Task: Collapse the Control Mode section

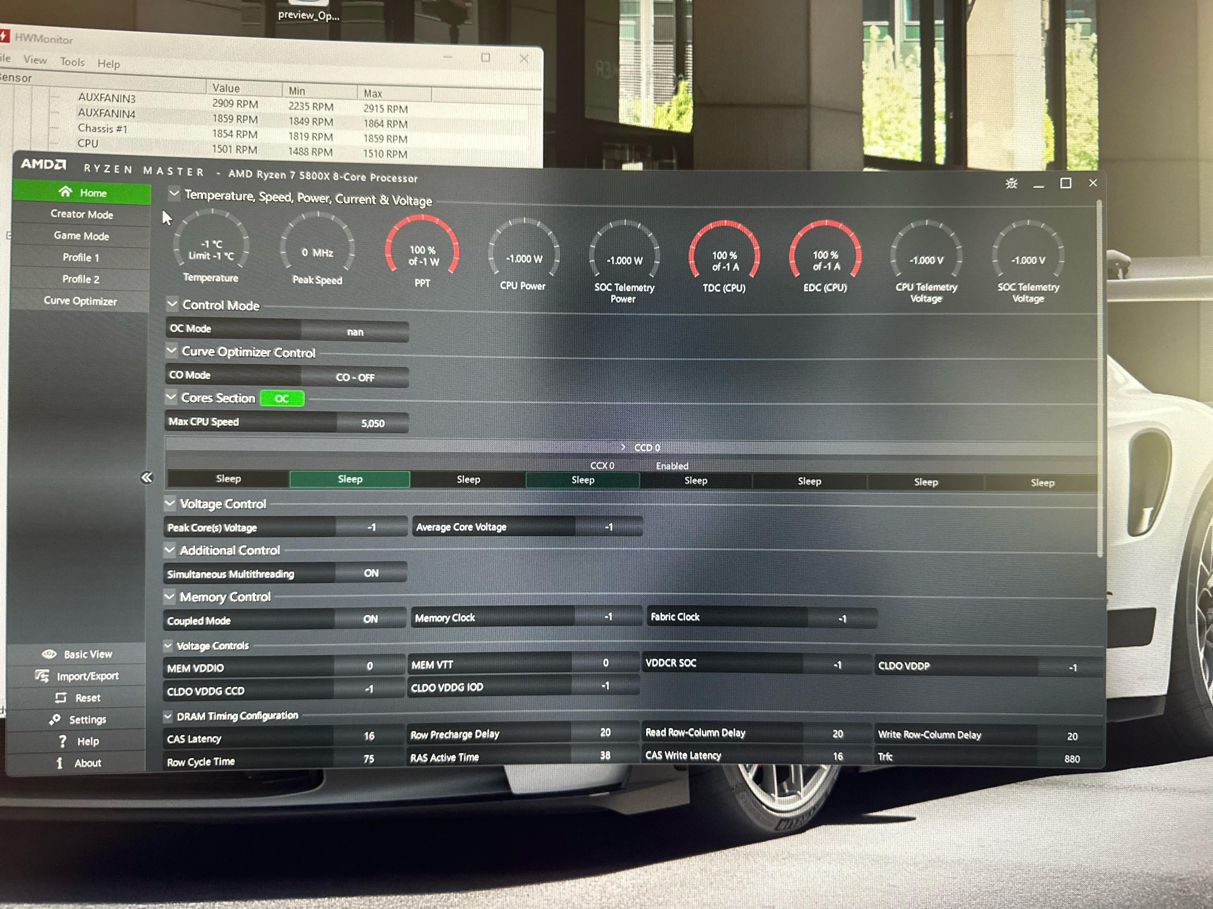Action: click(x=172, y=304)
